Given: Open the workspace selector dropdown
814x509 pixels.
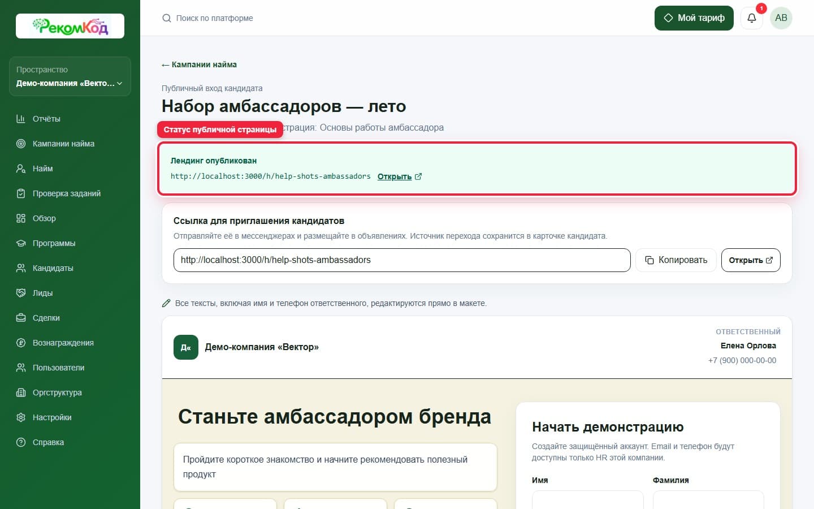Looking at the screenshot, I should click(70, 76).
